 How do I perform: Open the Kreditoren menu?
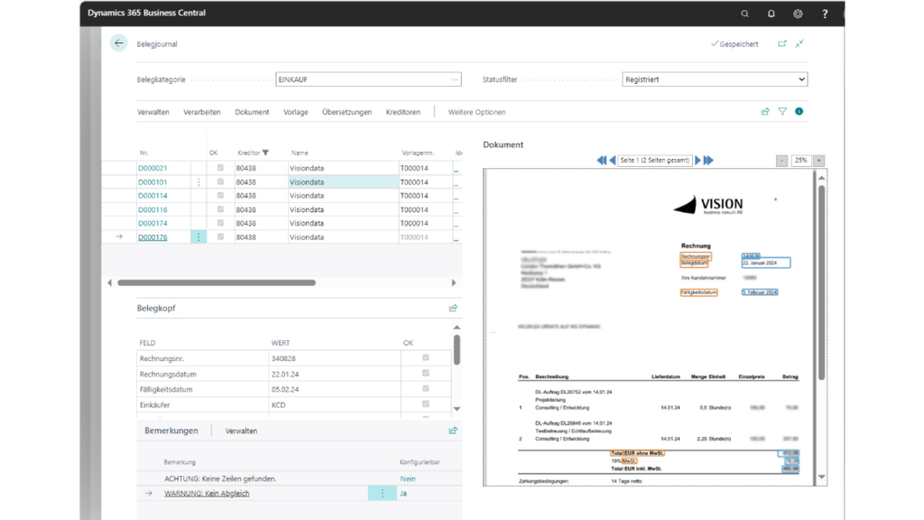403,112
